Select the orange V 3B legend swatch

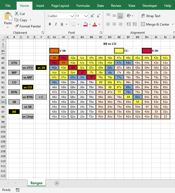click(54, 51)
